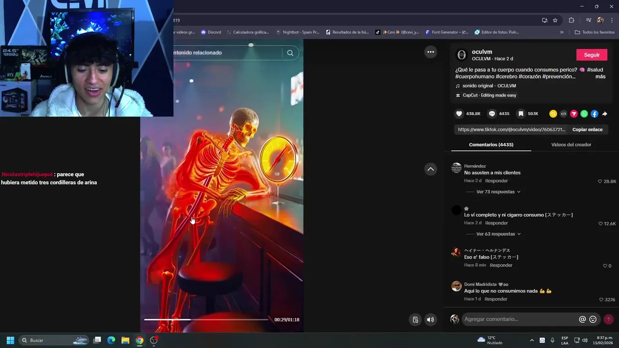
Task: Open Chrome three-dot menu
Action: (x=612, y=20)
